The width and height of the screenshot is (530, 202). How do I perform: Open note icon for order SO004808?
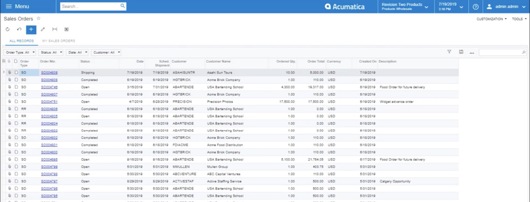16,80
